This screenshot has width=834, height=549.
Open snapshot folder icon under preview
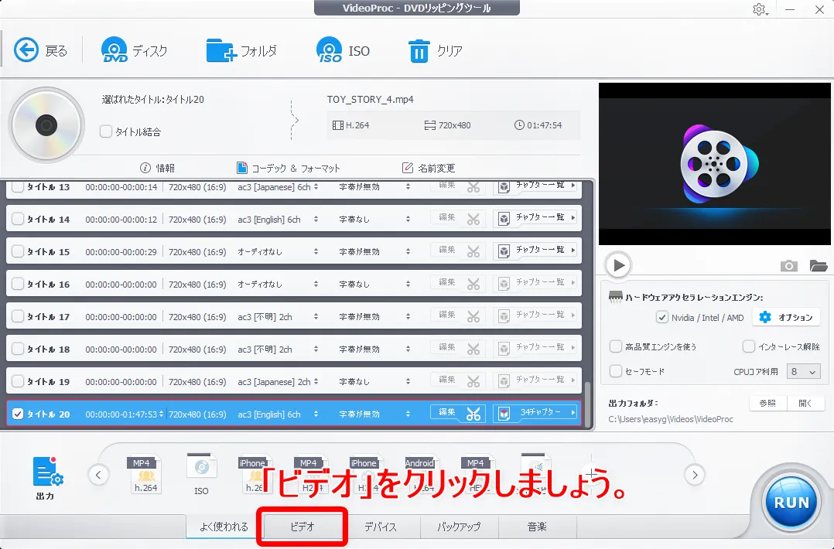click(818, 266)
